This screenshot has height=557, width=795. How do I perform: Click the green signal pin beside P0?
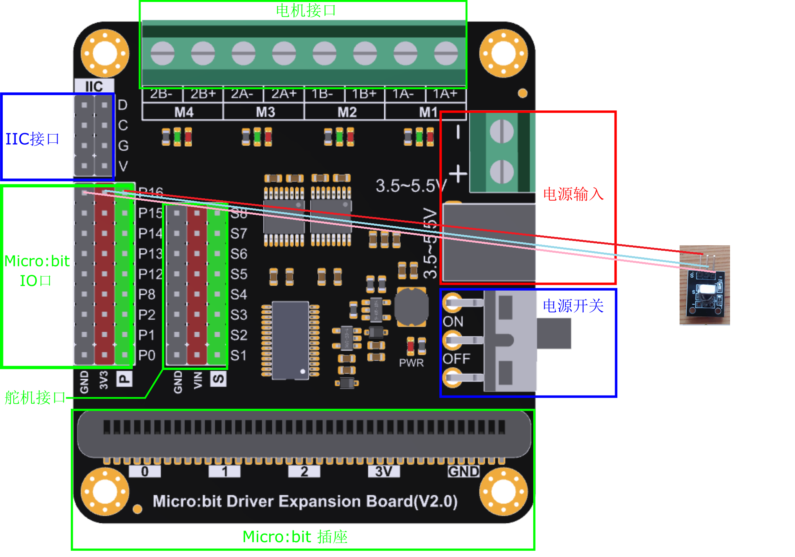[x=125, y=355]
